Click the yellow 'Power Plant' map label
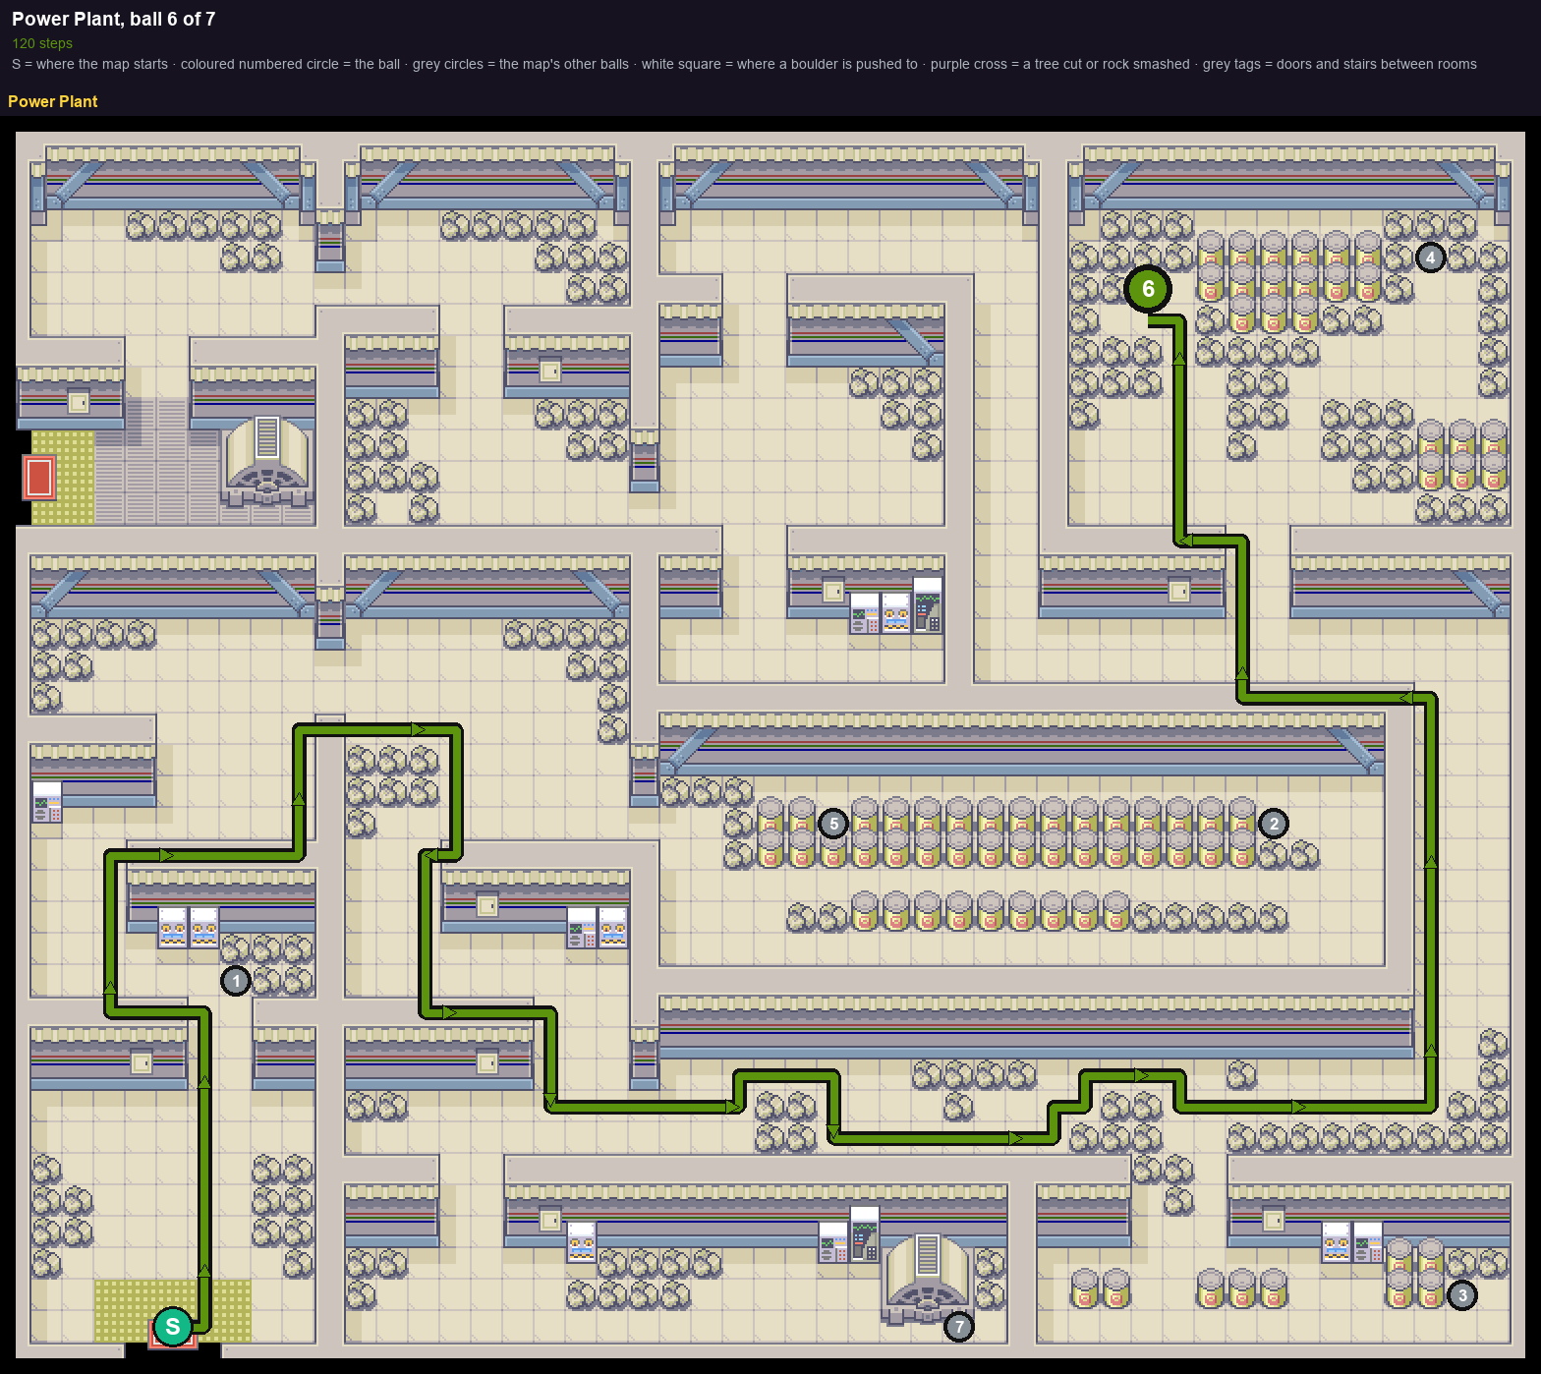 [x=53, y=101]
